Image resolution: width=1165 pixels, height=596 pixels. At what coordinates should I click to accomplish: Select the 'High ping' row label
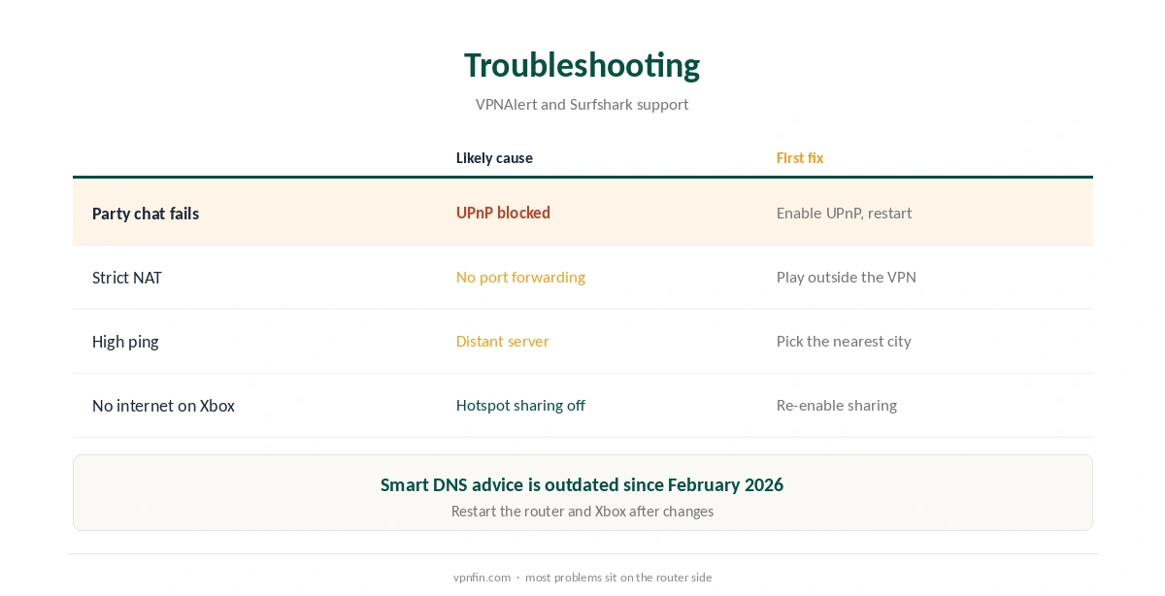click(125, 342)
